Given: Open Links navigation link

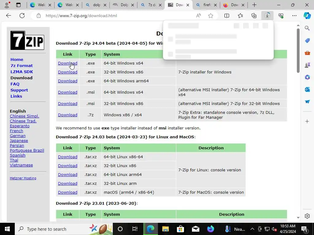Looking at the screenshot, I should (x=16, y=96).
